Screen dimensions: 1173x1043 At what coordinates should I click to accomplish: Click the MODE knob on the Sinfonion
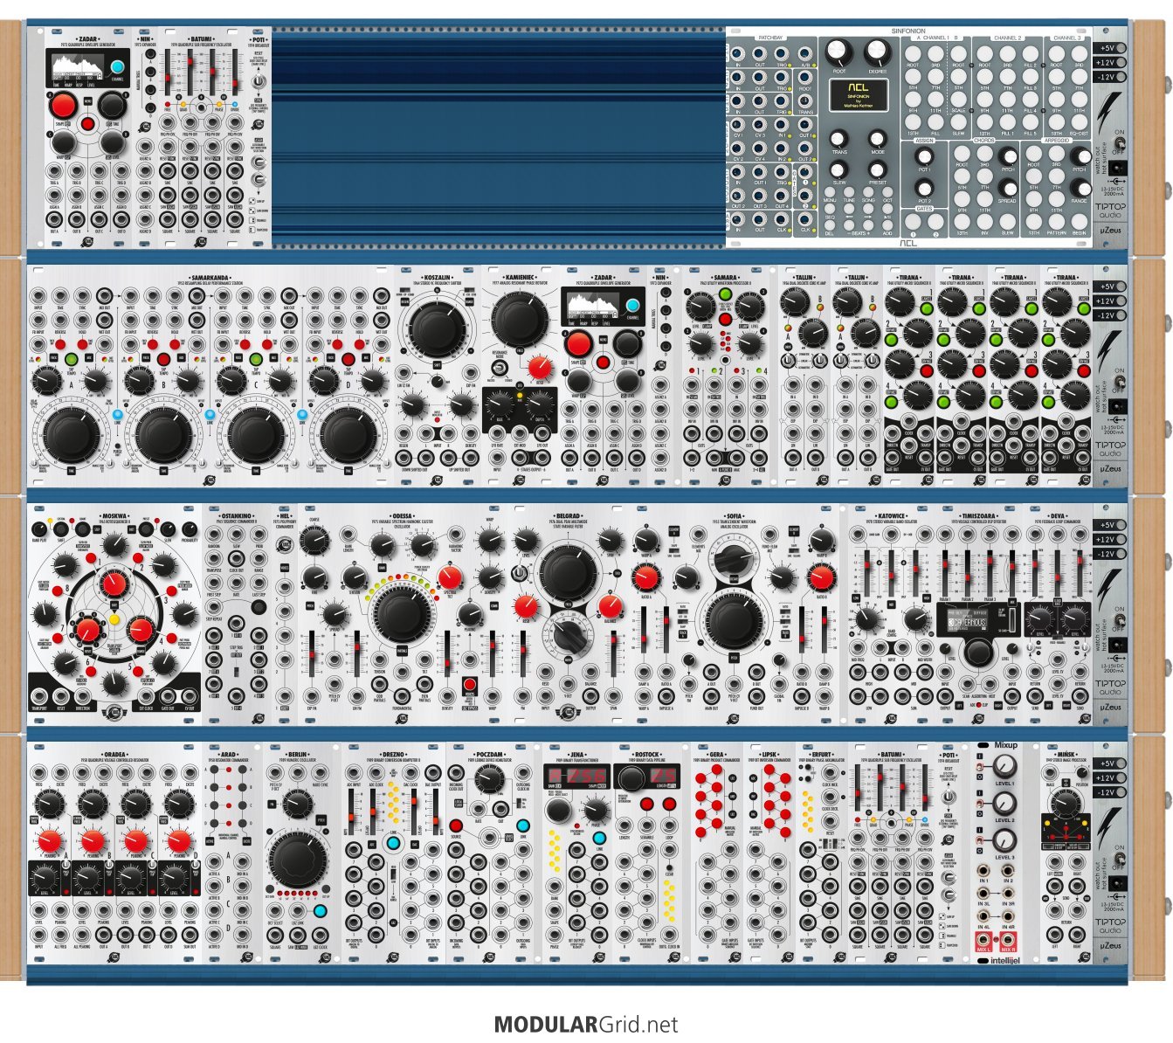(x=877, y=138)
